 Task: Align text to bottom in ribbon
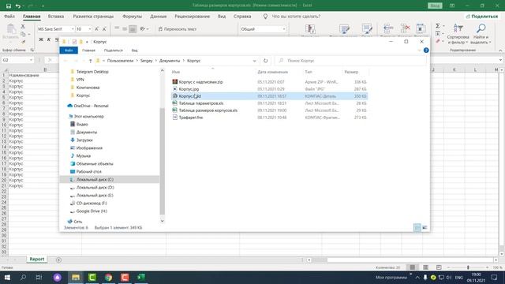(133, 29)
